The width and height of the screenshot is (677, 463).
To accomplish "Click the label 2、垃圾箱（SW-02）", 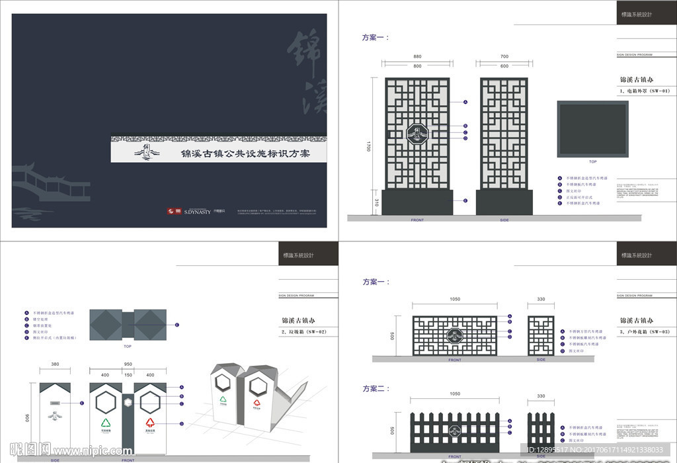I will click(x=304, y=331).
